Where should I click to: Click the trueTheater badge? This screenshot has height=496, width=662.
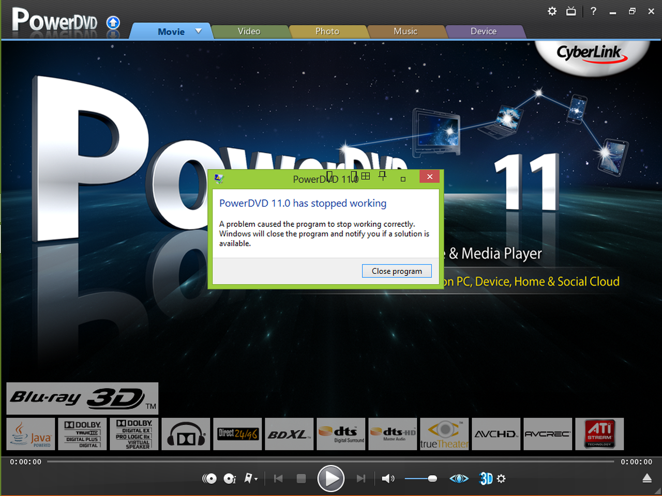tap(444, 434)
